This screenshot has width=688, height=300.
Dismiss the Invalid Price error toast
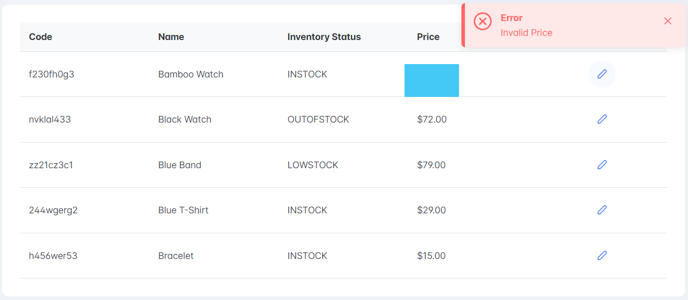coord(667,21)
